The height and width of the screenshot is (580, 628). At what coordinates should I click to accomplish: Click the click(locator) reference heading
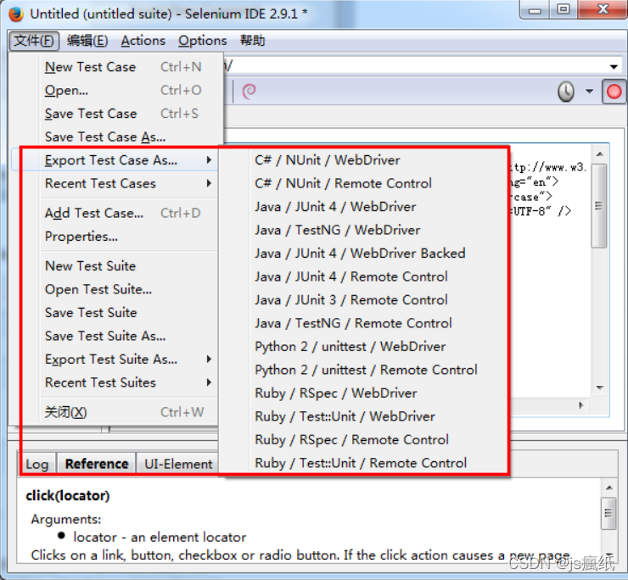pos(68,495)
